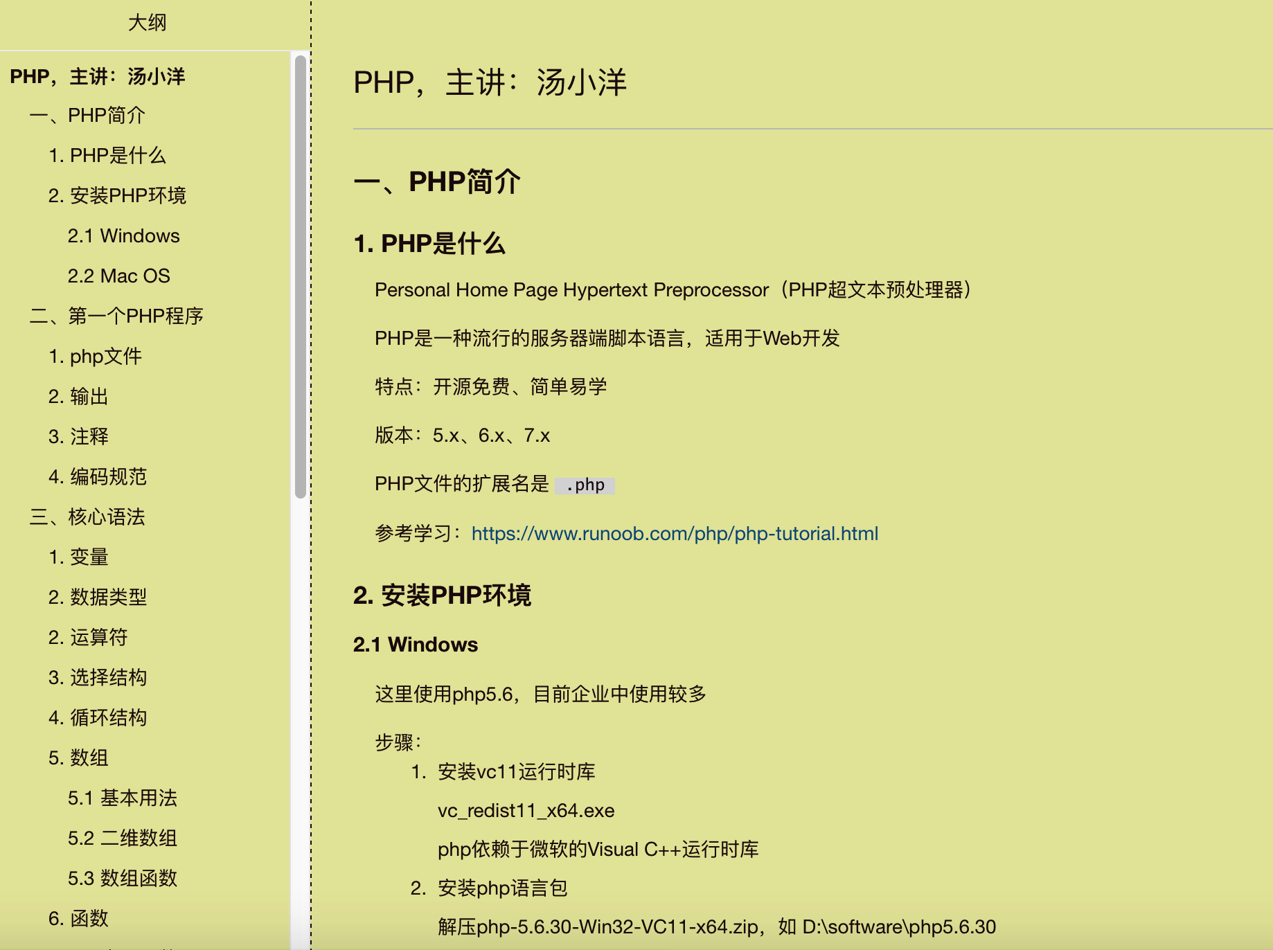Click the filename 'vc_redist11_x64.exe'

click(526, 811)
